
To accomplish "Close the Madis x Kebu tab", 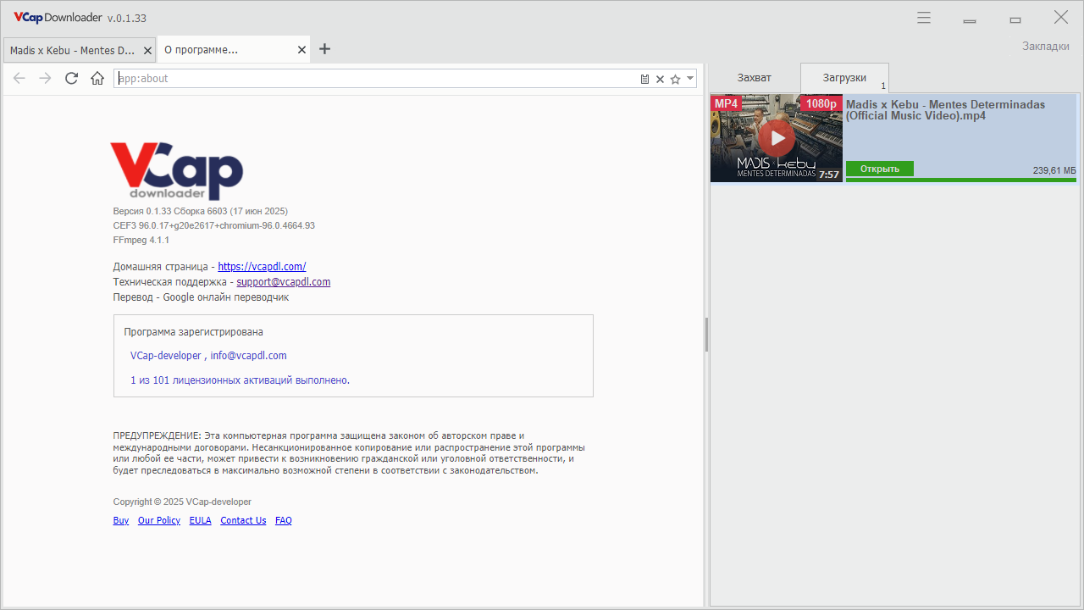I will (x=147, y=50).
